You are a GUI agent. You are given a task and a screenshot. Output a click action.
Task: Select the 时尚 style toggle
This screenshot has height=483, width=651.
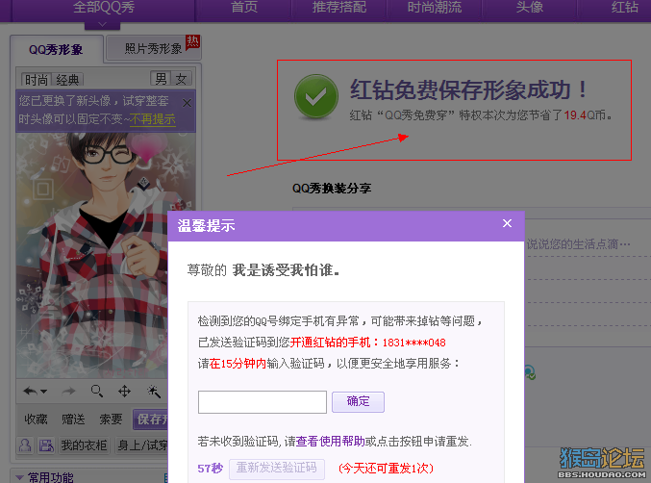tap(37, 79)
